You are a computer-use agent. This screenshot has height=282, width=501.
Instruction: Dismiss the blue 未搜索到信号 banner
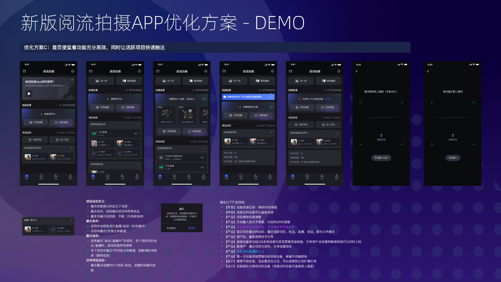coord(271,97)
